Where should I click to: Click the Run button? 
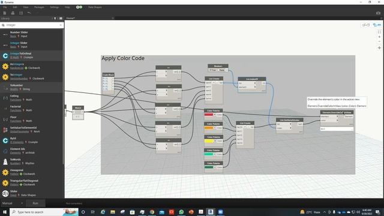(x=35, y=203)
